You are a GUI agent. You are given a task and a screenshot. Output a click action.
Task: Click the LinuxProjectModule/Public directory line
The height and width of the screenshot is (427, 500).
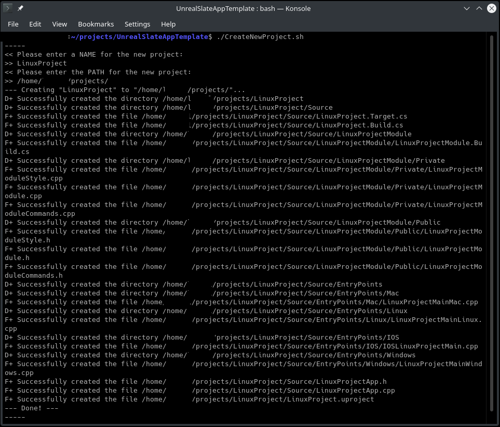pyautogui.click(x=223, y=222)
